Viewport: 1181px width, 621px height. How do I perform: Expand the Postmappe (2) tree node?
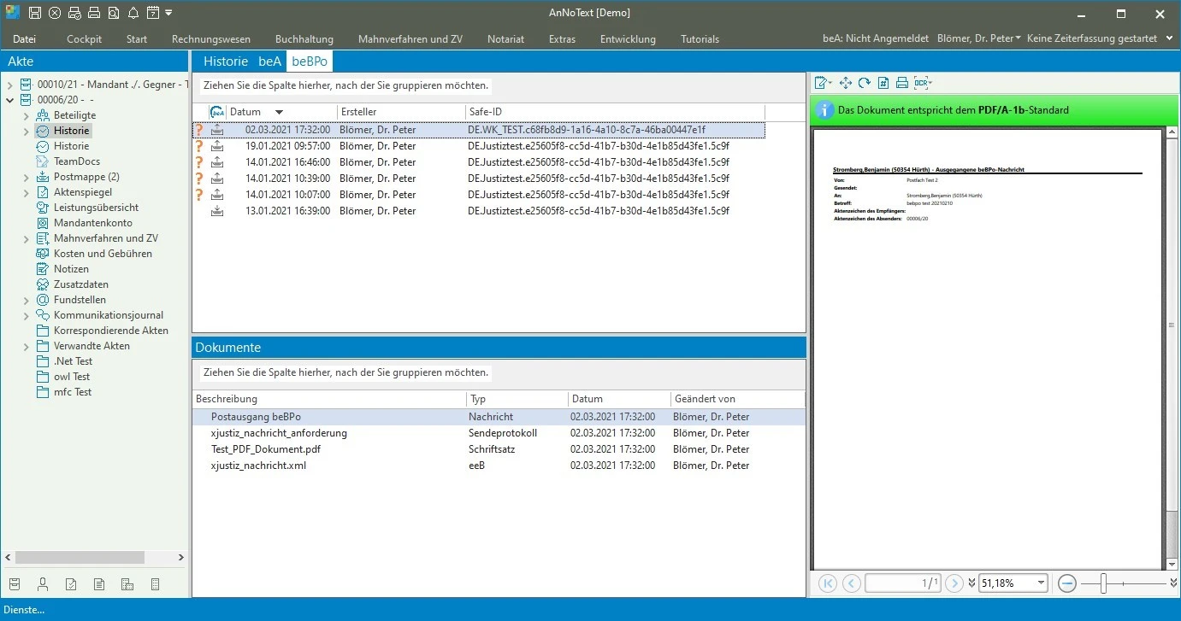pyautogui.click(x=27, y=177)
